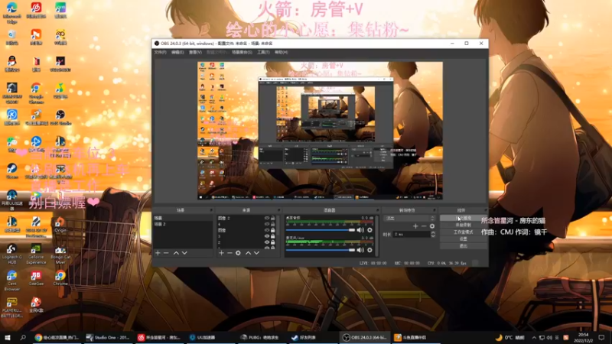The width and height of the screenshot is (612, 344).
Task: Open the 场景集合(S) menu
Action: (242, 52)
